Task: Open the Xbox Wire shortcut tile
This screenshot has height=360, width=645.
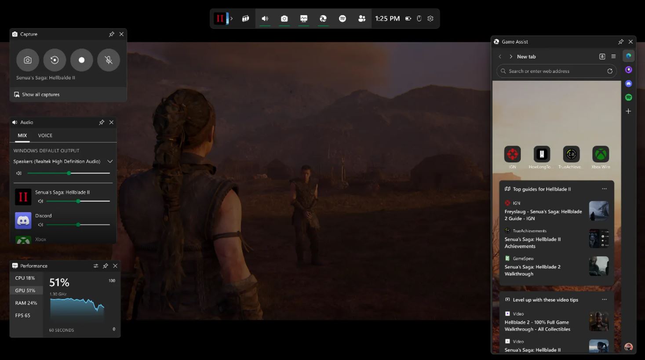Action: [600, 155]
